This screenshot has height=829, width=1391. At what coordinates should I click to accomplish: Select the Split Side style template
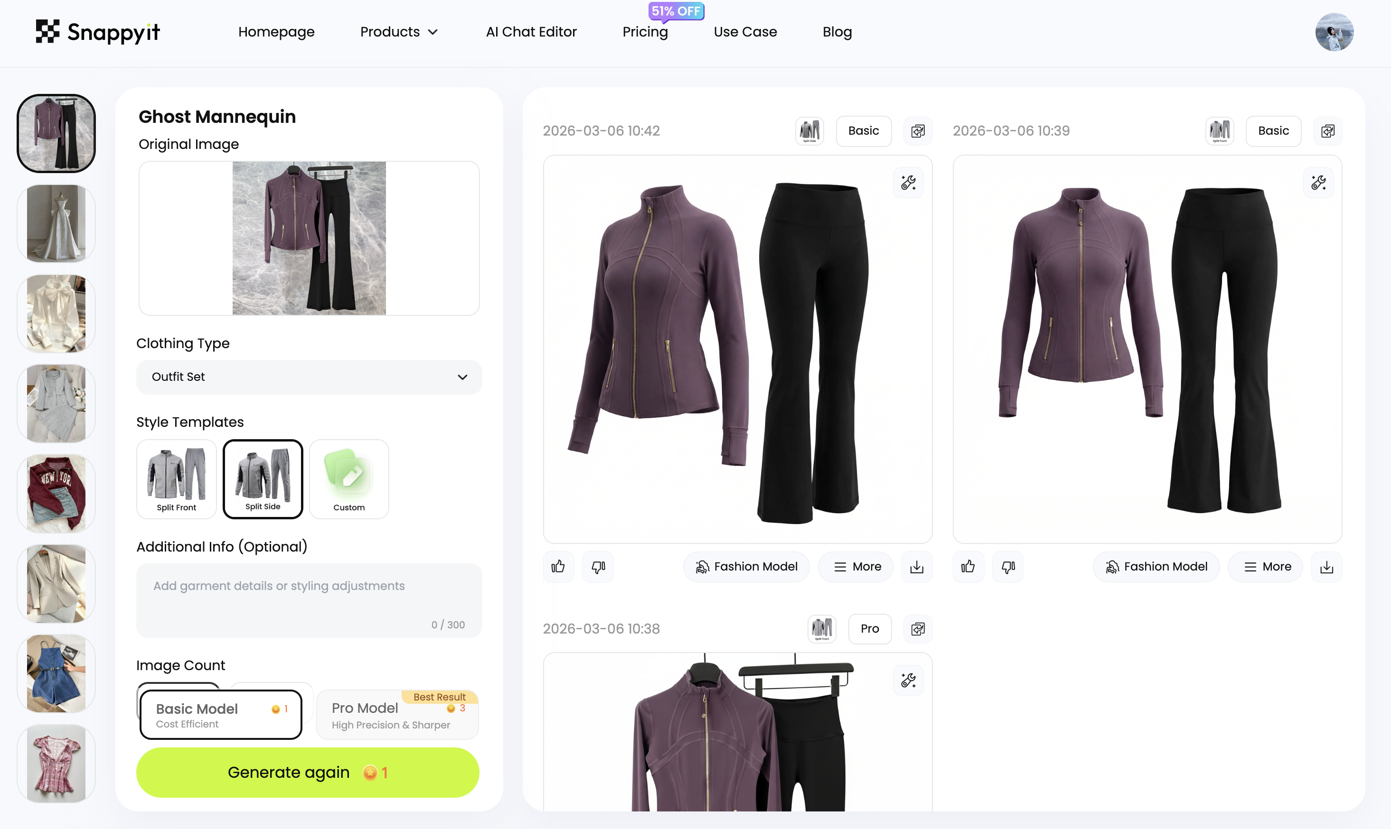(263, 479)
